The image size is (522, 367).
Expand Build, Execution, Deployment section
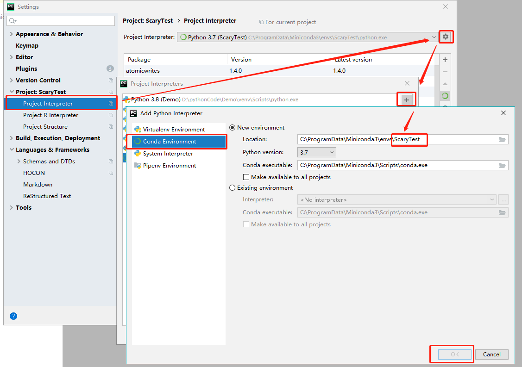(11, 138)
